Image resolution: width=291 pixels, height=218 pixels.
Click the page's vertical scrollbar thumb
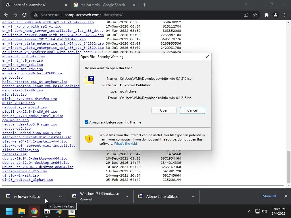288,166
